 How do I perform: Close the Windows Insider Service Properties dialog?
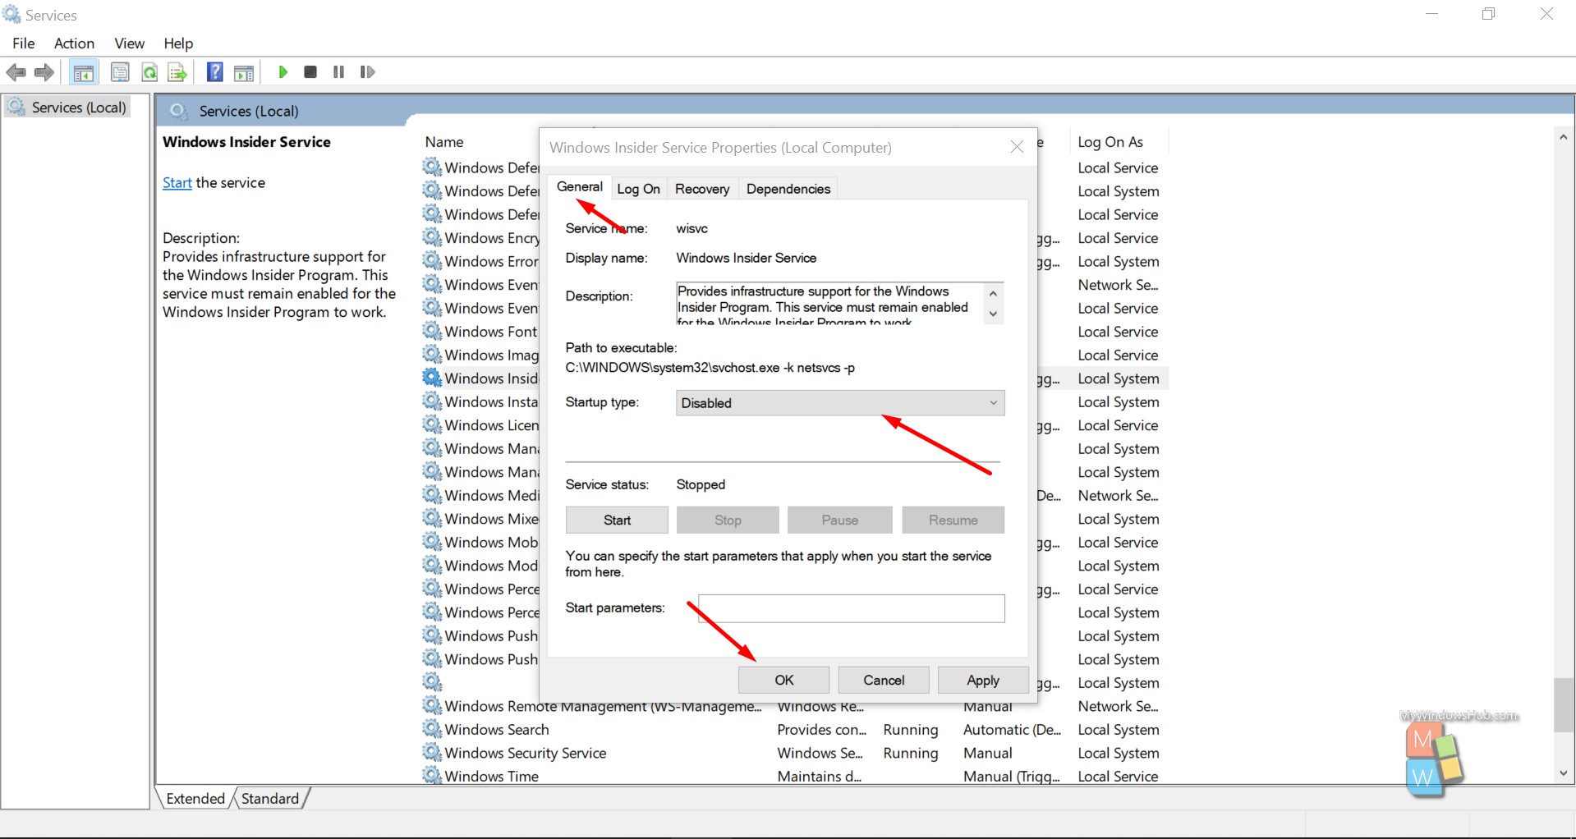click(x=1017, y=147)
